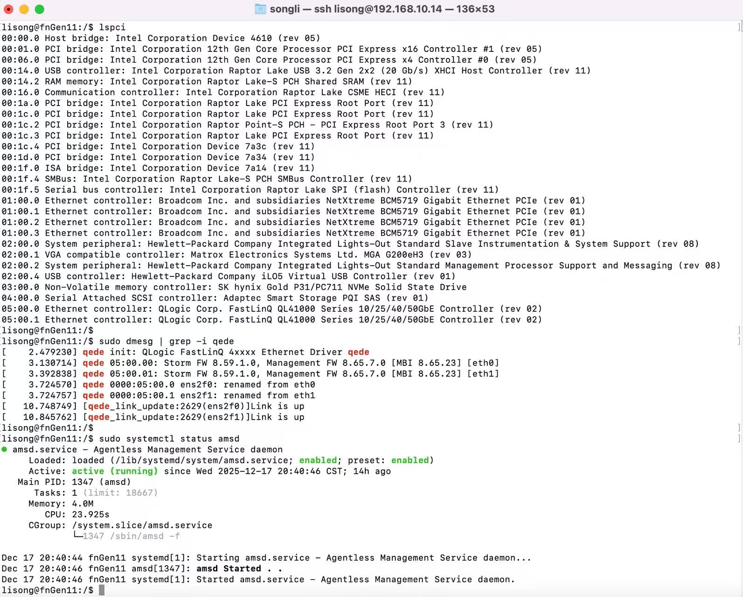Click the '[eth0]' tag in the Storm FW line
The width and height of the screenshot is (743, 597).
[x=483, y=363]
